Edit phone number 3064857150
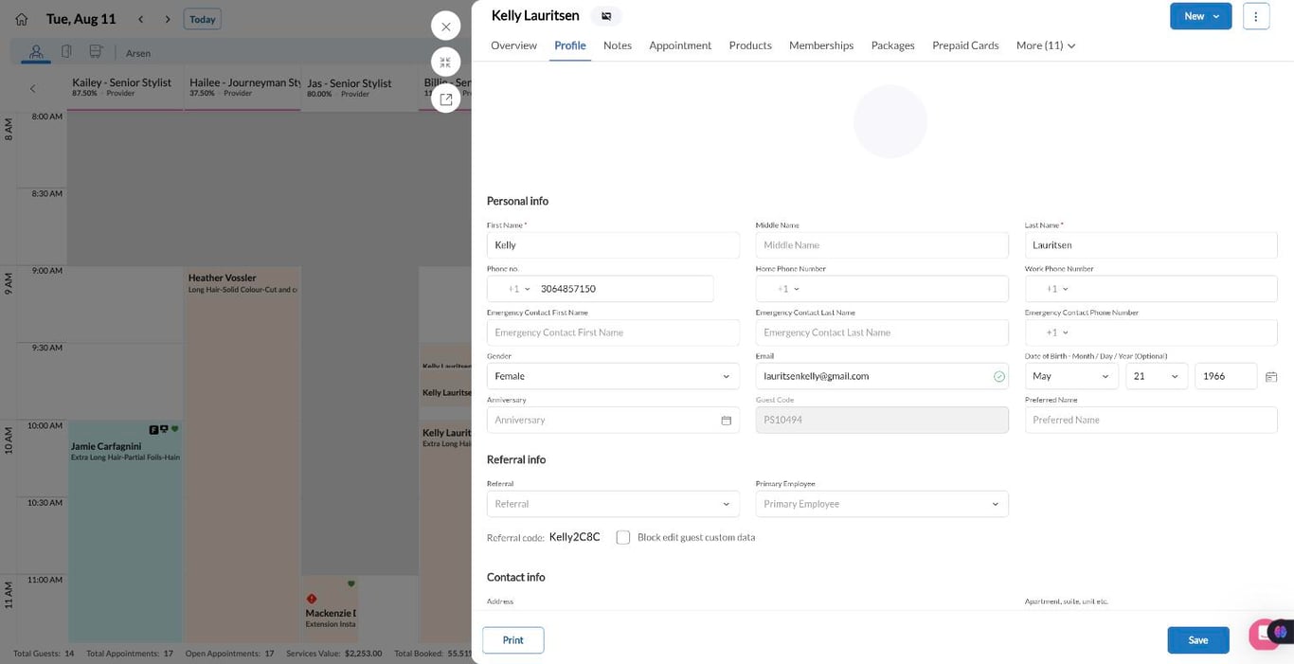1294x664 pixels. pos(625,289)
